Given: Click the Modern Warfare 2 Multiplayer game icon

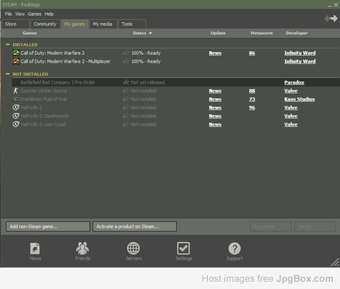Looking at the screenshot, I should pyautogui.click(x=16, y=61).
